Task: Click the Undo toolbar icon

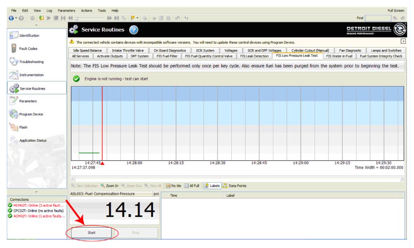Action: click(x=177, y=18)
